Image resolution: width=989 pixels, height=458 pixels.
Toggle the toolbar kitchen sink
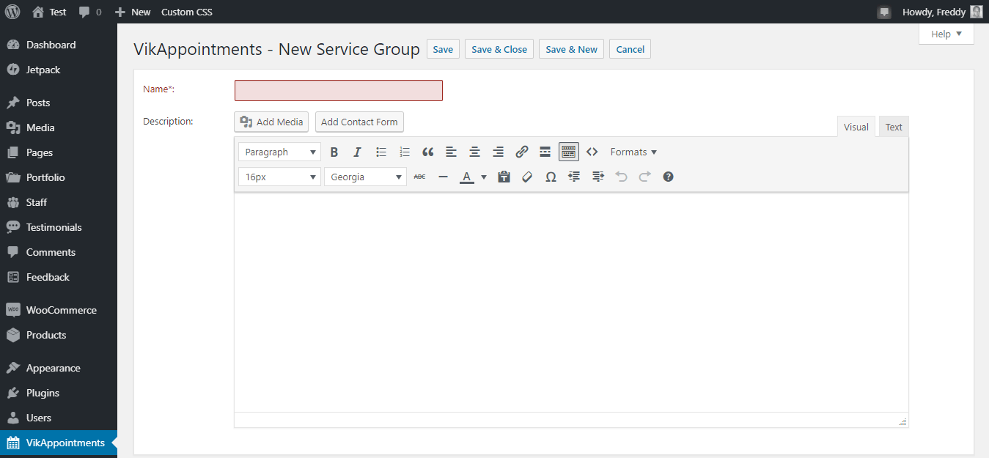tap(569, 152)
